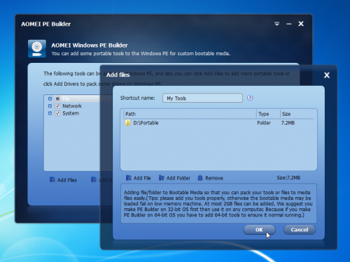Image resolution: width=350 pixels, height=262 pixels.
Task: Click the Add File page icon
Action: [129, 178]
